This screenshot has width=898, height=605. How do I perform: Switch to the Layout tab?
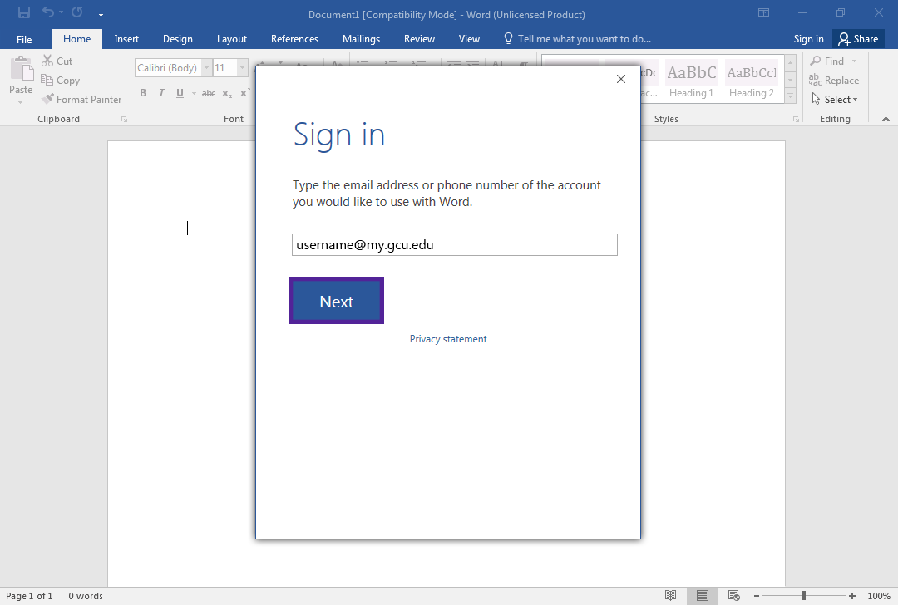click(232, 39)
